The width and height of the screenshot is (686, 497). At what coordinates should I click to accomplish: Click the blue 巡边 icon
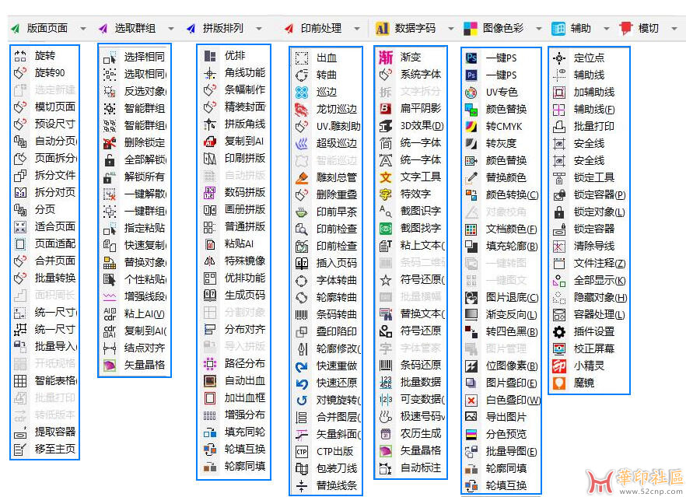tap(302, 92)
